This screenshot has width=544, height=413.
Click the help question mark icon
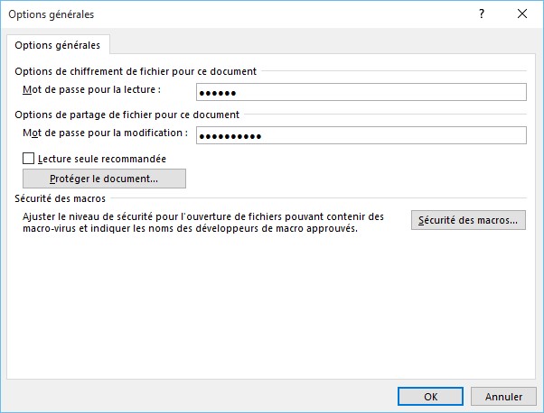click(x=480, y=14)
